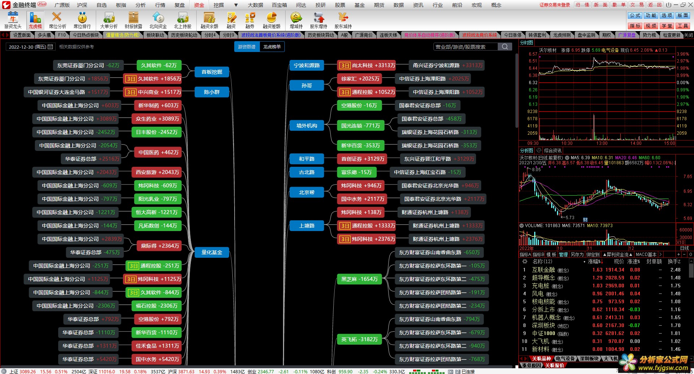This screenshot has height=374, width=694.
Task: Click the 指标 button
Action: [635, 26]
